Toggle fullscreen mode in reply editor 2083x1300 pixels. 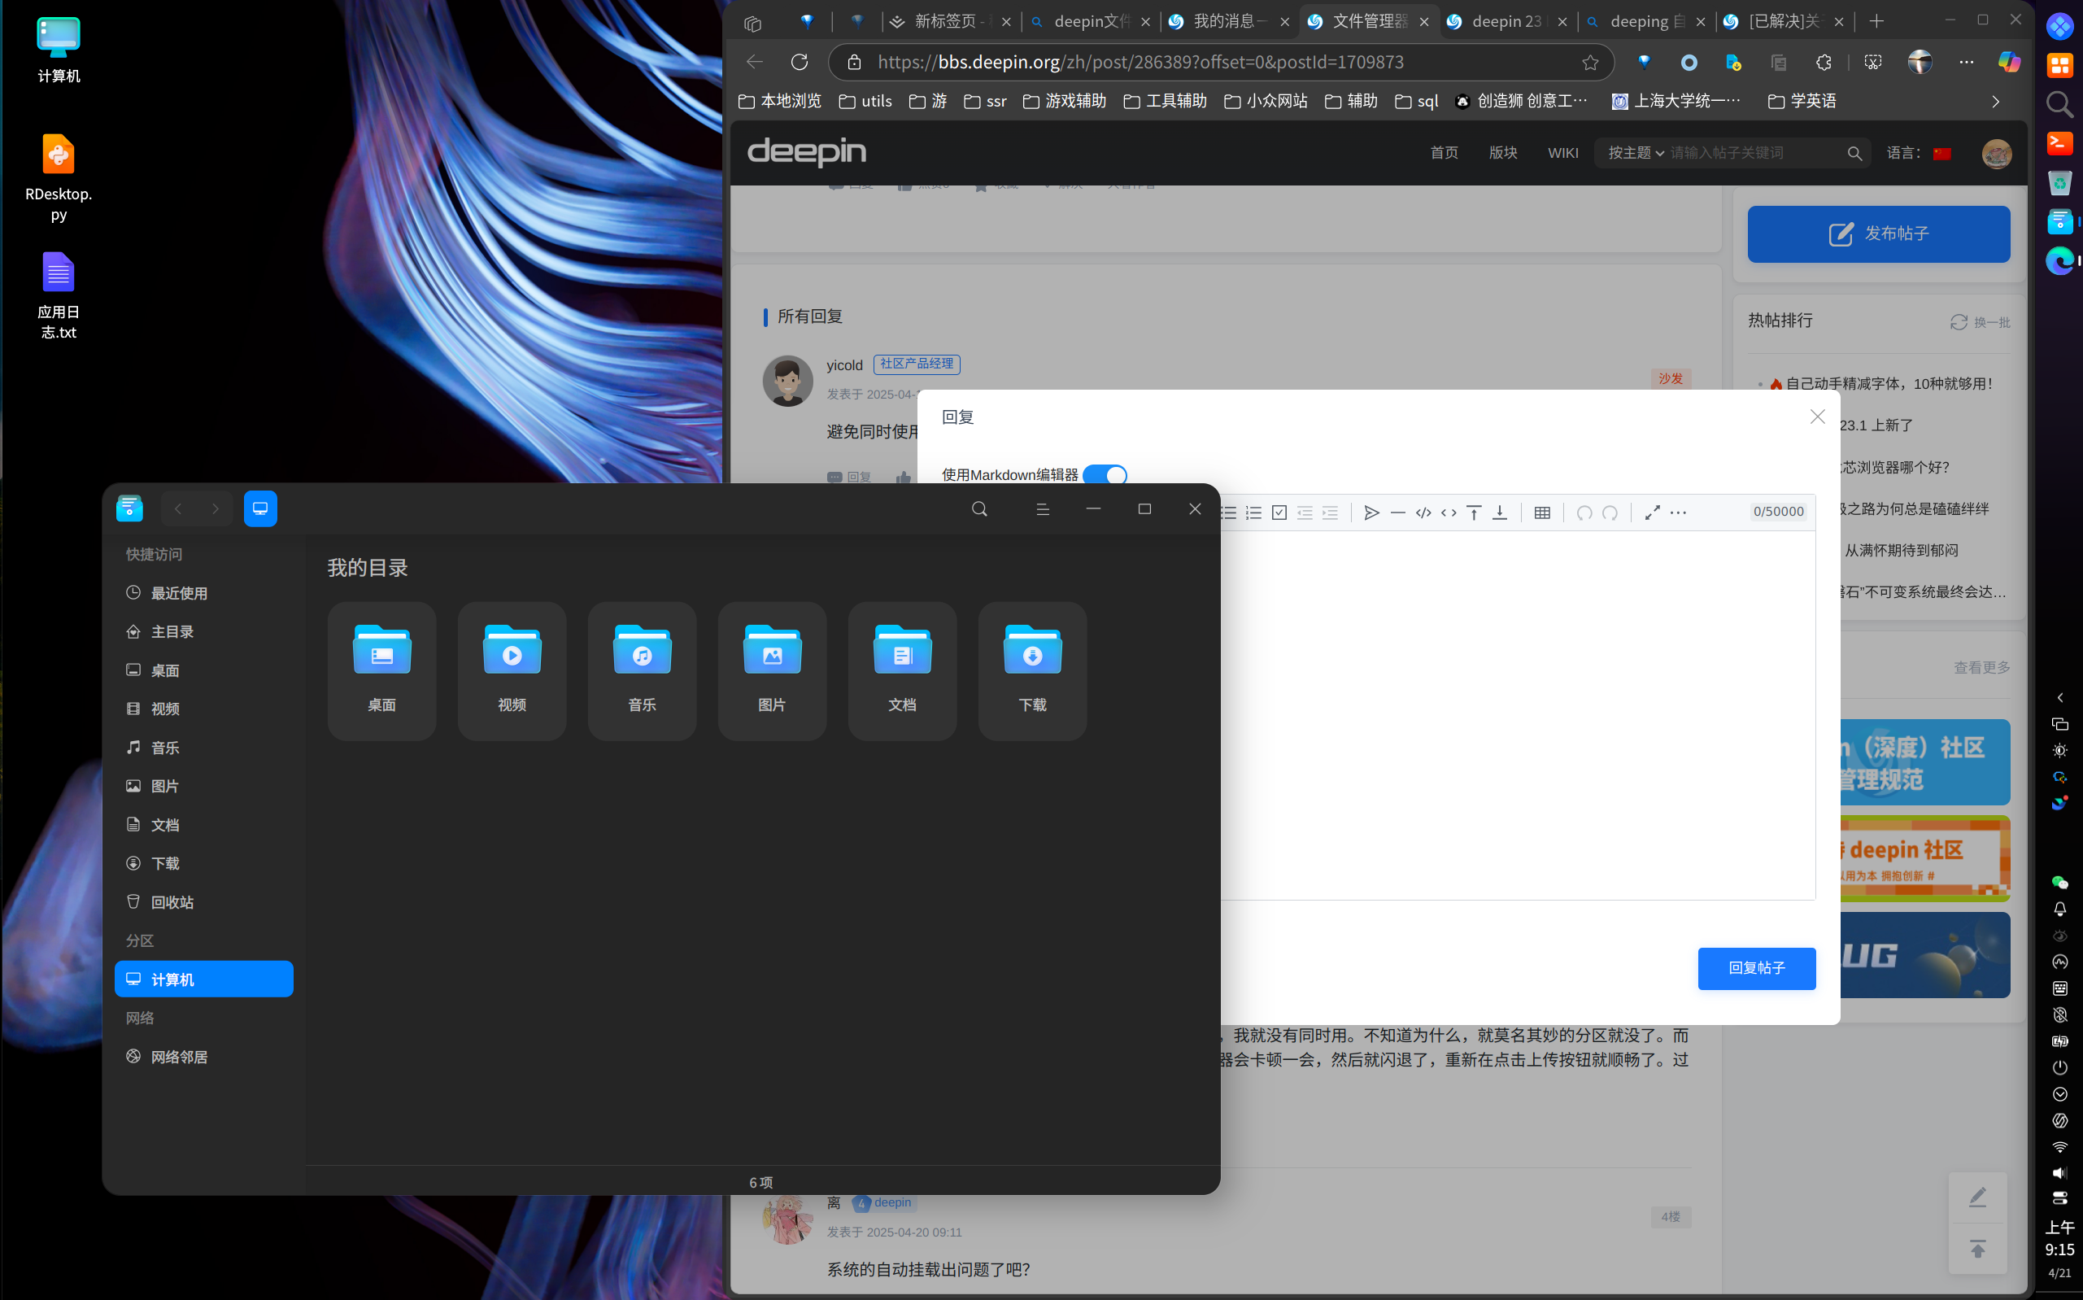[x=1652, y=513]
